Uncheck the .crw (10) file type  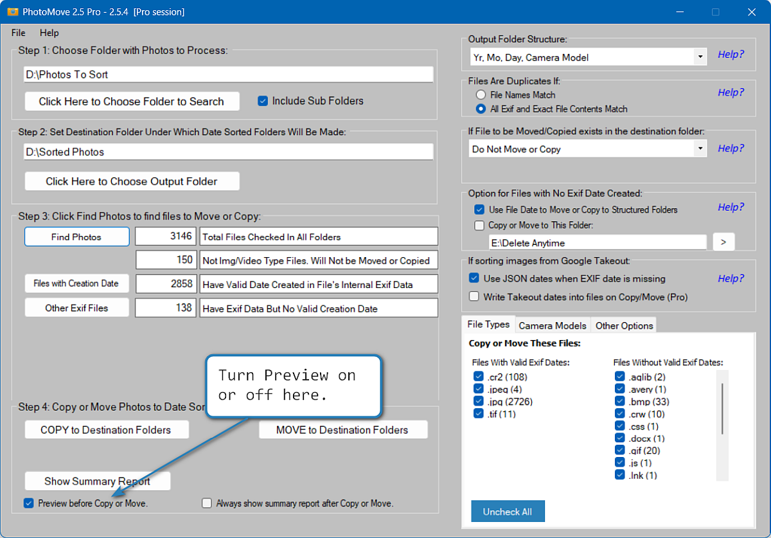[620, 414]
